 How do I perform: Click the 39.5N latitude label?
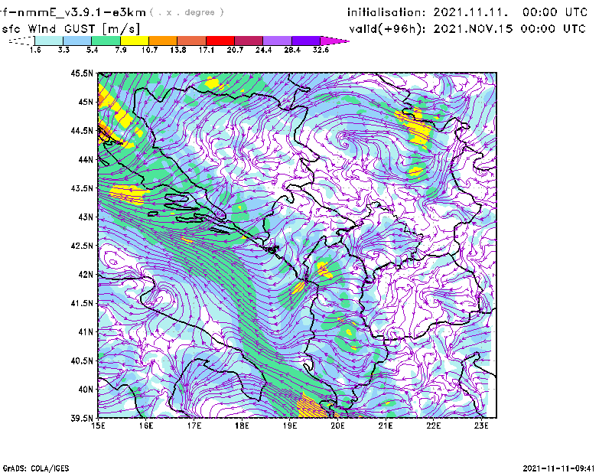click(x=82, y=418)
